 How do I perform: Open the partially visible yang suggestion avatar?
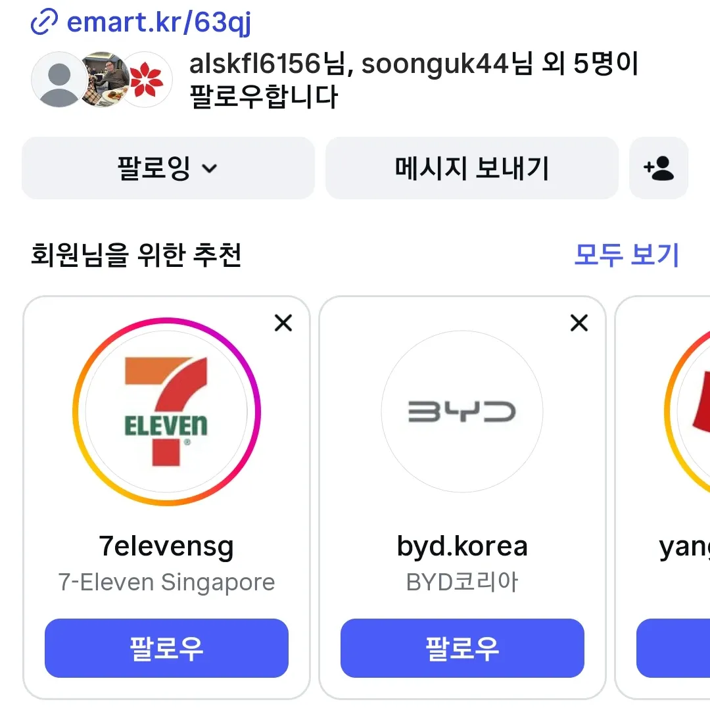coord(688,412)
